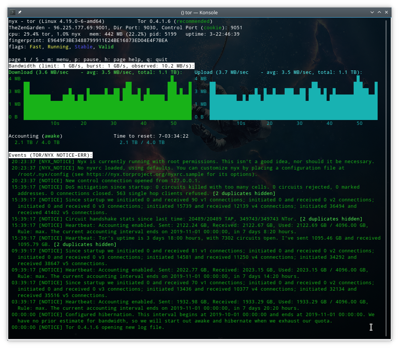Click the 'Stable' flag

(84, 47)
